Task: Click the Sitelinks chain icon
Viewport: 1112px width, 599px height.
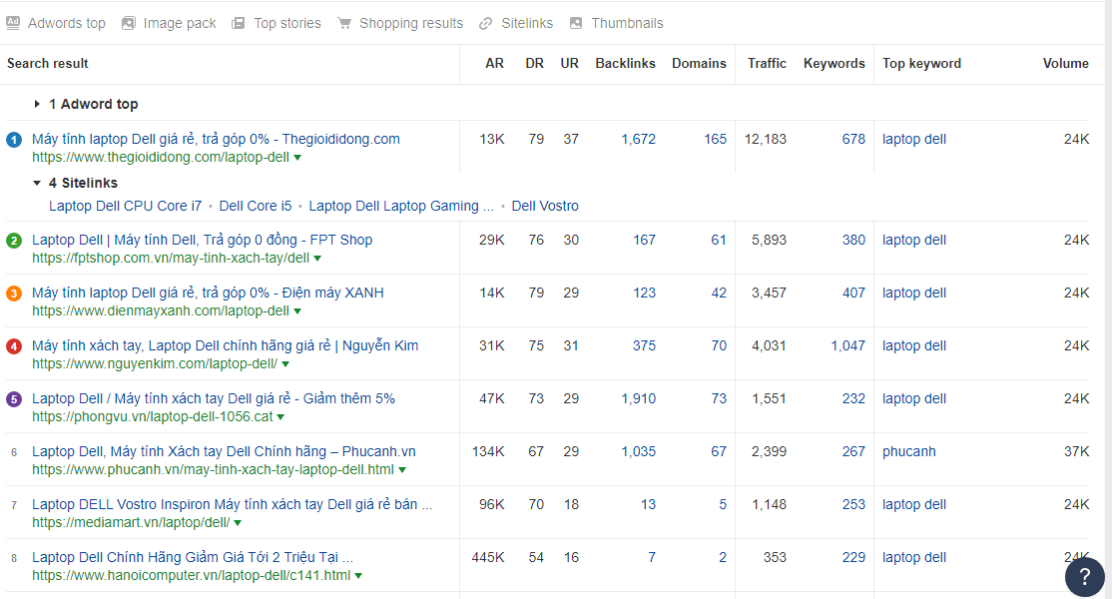Action: (x=485, y=23)
